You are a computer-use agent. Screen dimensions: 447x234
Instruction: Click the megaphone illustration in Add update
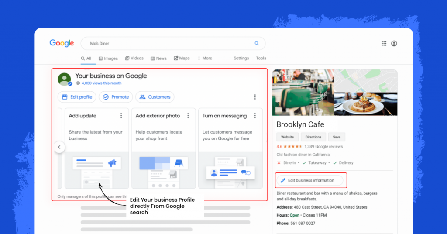pyautogui.click(x=112, y=163)
